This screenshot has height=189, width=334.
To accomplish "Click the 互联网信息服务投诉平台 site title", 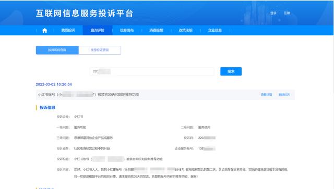I will tap(85, 13).
